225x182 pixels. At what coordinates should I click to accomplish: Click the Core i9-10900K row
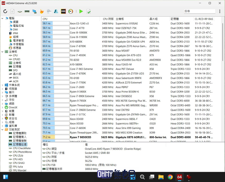(x=128, y=33)
